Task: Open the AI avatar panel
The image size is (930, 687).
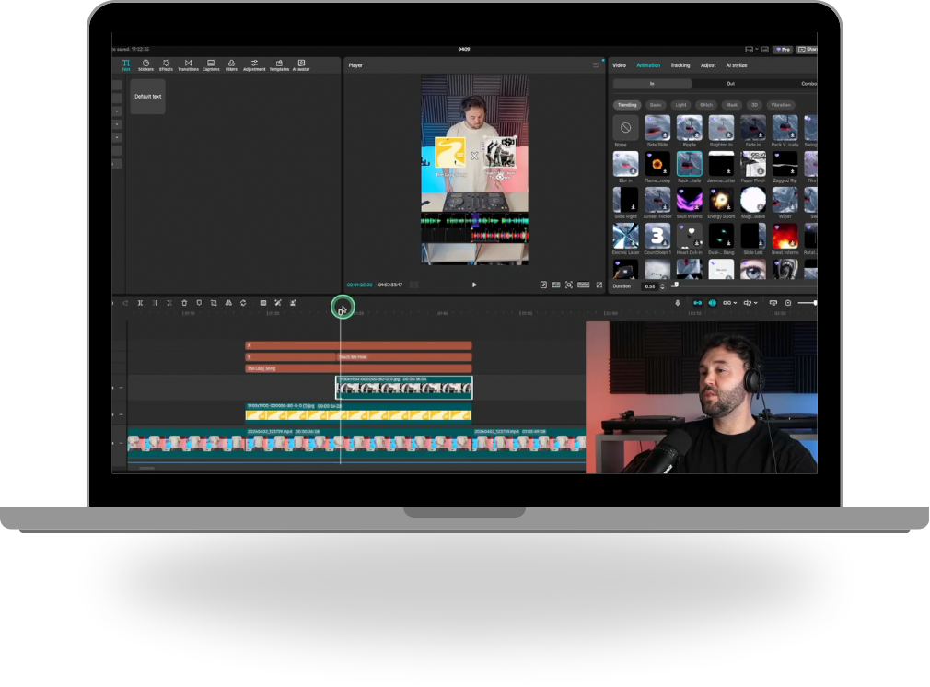Action: [301, 65]
